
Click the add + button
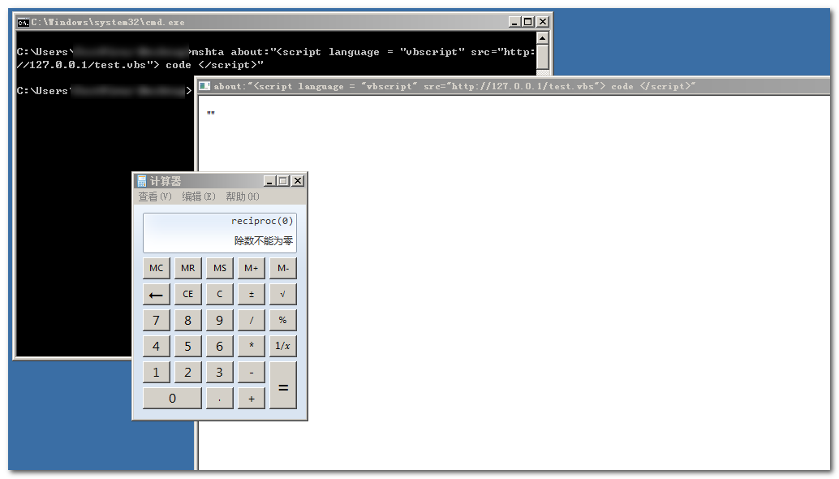pos(252,398)
